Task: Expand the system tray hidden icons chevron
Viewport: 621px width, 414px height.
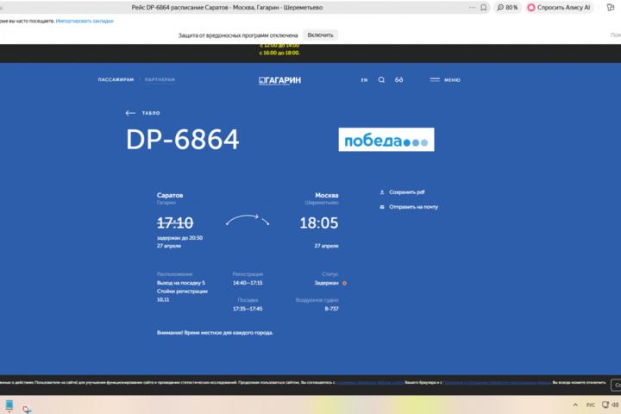Action: [x=575, y=405]
